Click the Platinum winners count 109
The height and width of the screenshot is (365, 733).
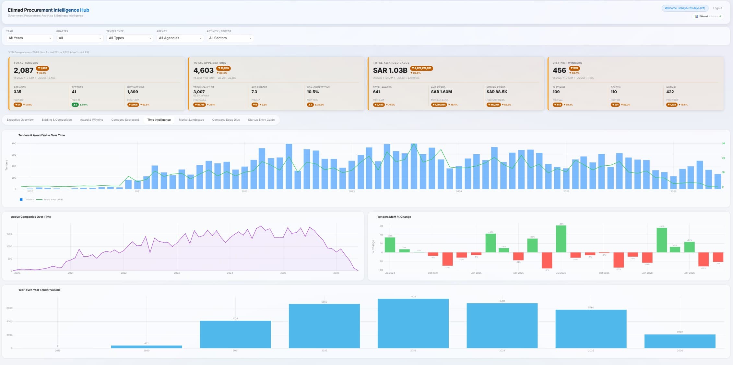pos(556,92)
